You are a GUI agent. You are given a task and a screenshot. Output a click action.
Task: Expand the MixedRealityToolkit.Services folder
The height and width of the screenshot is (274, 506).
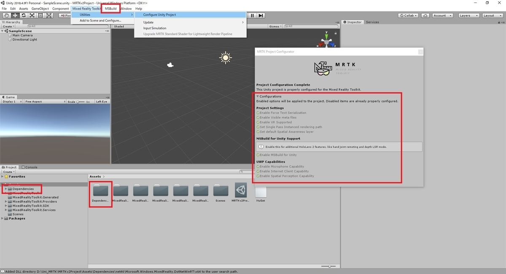pos(6,210)
